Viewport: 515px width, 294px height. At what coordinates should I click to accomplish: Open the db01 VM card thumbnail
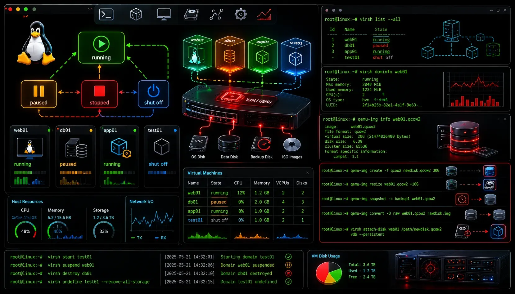coord(76,148)
